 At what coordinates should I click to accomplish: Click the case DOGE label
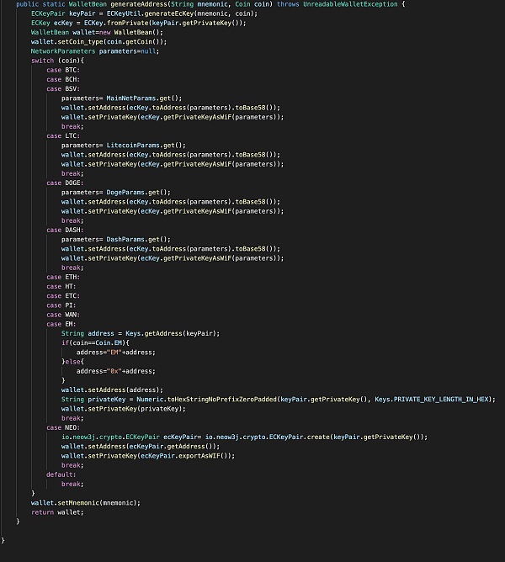click(62, 183)
